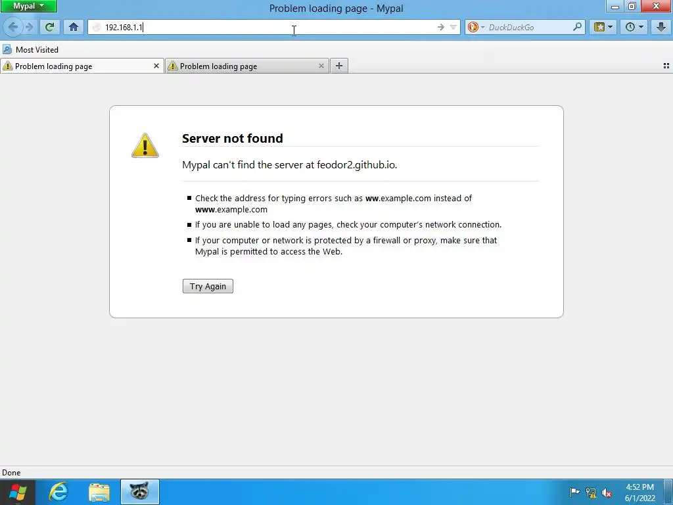Close the second Problem loading page tab
The image size is (673, 505).
tap(321, 66)
